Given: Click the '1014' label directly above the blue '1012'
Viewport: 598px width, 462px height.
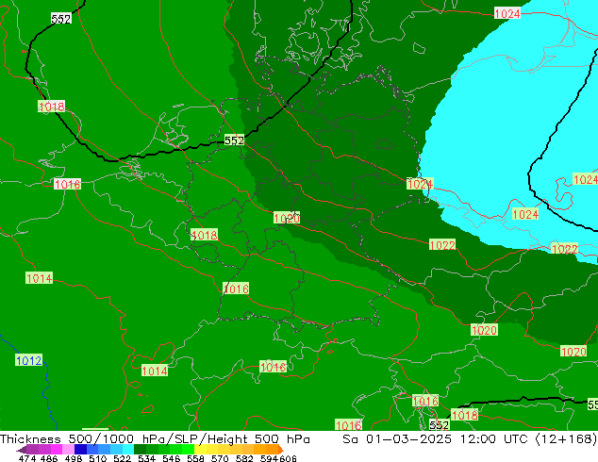Looking at the screenshot, I should click(x=39, y=278).
